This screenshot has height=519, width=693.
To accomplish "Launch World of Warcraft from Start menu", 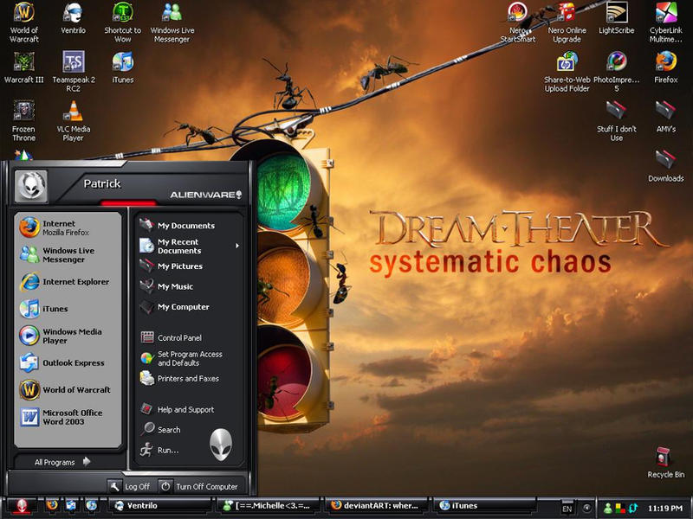I will [x=68, y=390].
